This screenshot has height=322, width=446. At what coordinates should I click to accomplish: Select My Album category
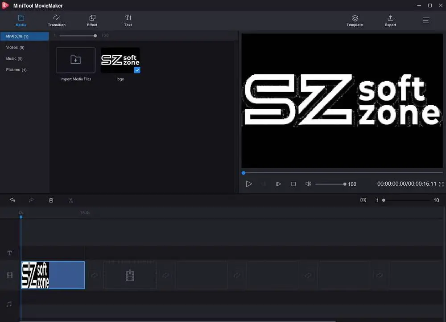(25, 37)
